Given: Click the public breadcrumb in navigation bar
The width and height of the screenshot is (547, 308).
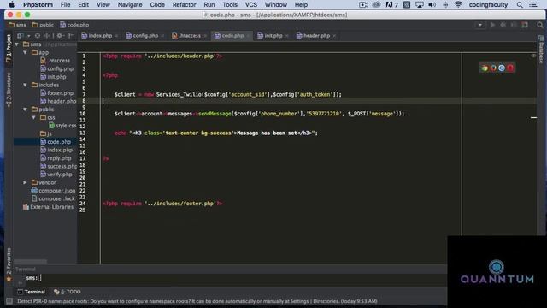Looking at the screenshot, I should pos(43,25).
